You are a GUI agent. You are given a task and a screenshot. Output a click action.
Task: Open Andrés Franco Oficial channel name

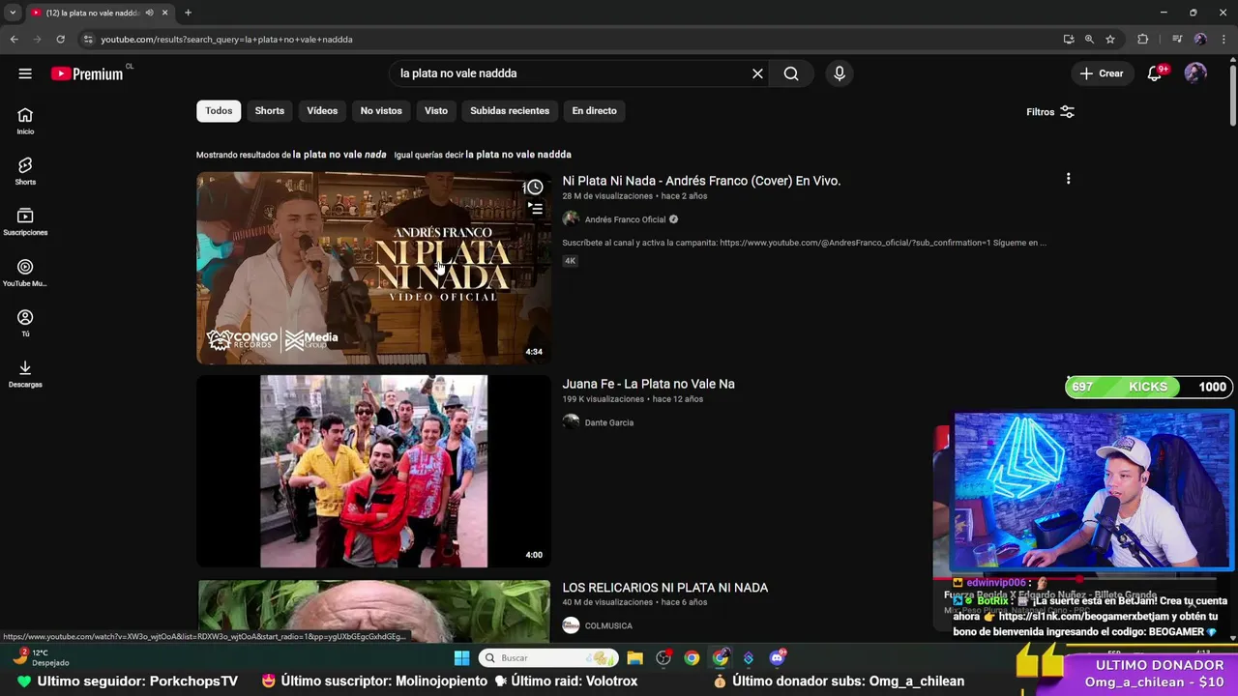point(625,219)
